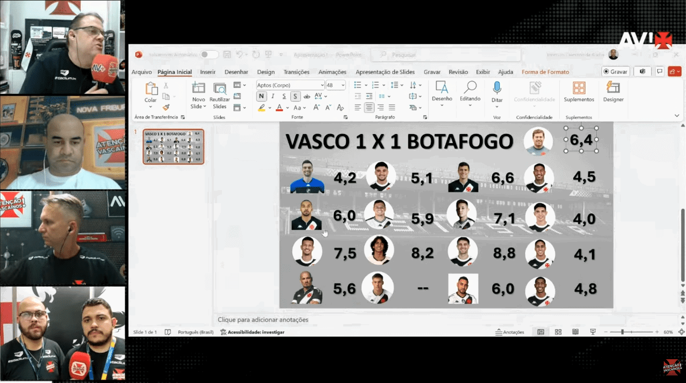Expand the numbered list dropdown arrow
Viewport: 686px width, 383px height.
click(384, 85)
